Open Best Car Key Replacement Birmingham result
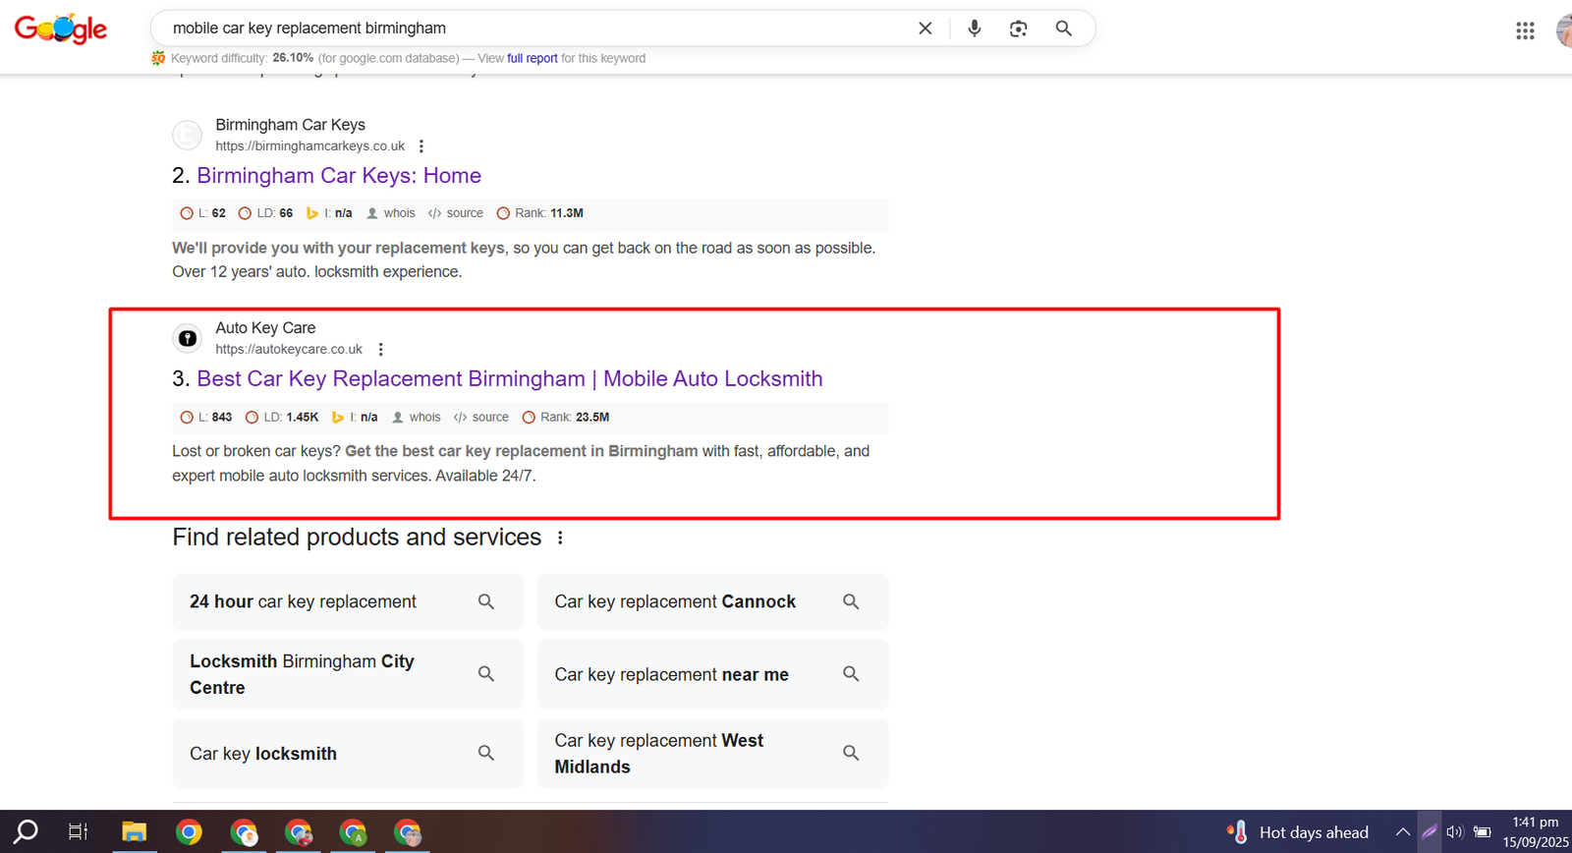Image resolution: width=1572 pixels, height=853 pixels. pos(509,379)
